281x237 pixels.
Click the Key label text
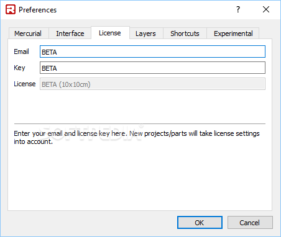(19, 68)
